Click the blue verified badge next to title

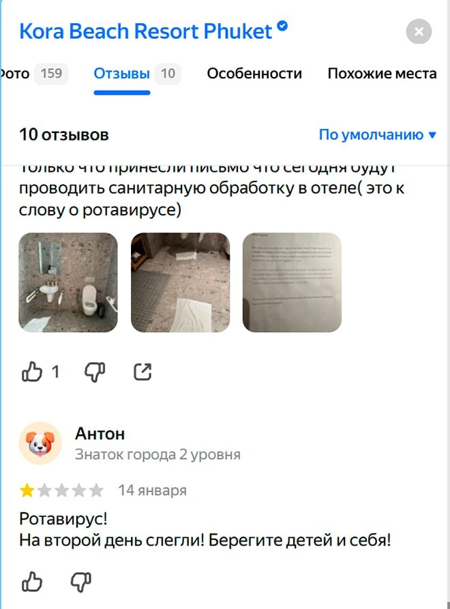tap(282, 26)
